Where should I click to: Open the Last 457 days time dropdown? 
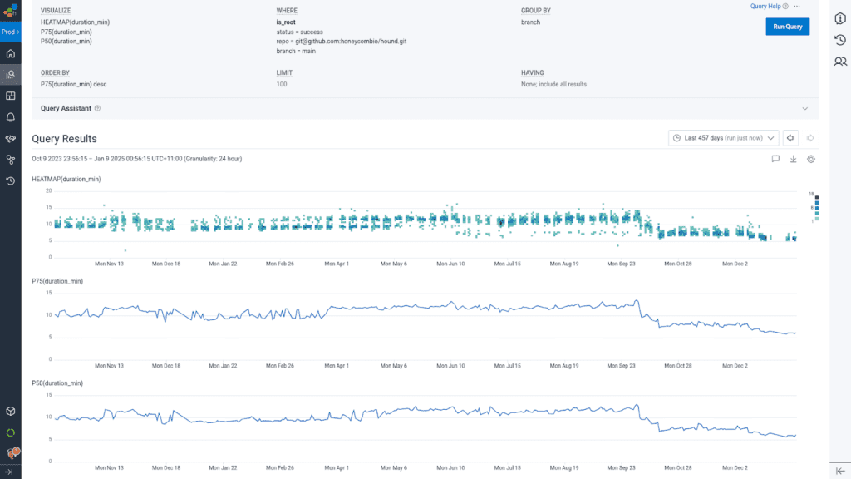coord(723,138)
